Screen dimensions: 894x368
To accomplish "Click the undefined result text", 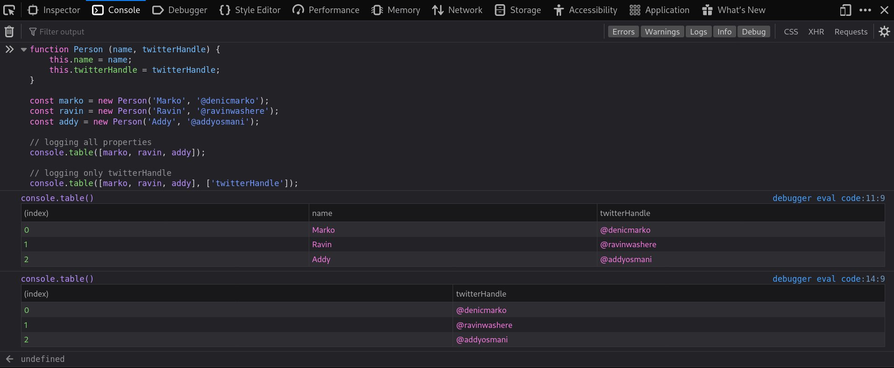I will click(43, 359).
